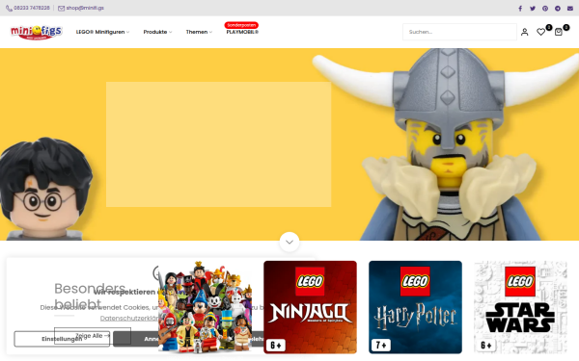
Task: Click the Einstellungen cookie button
Action: coord(62,339)
